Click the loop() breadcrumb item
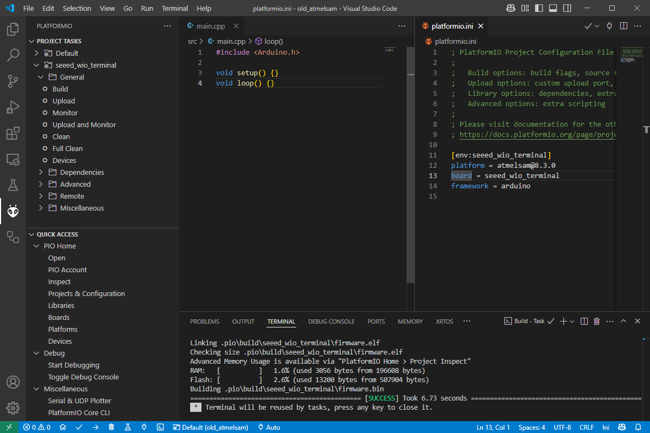The height and width of the screenshot is (433, 650). pos(269,41)
